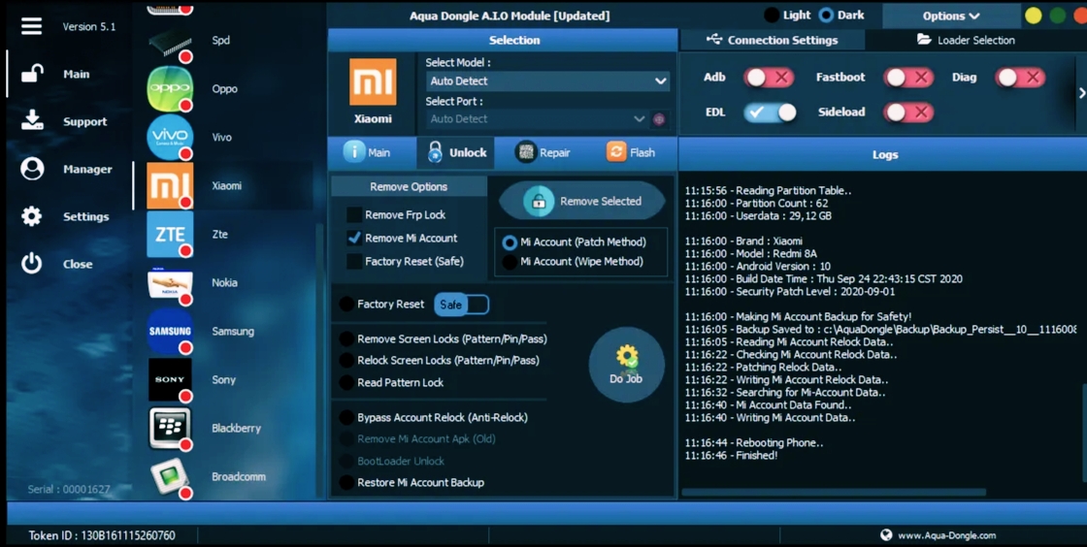The height and width of the screenshot is (547, 1087).
Task: Toggle the Fastboot connection switch
Action: point(908,77)
